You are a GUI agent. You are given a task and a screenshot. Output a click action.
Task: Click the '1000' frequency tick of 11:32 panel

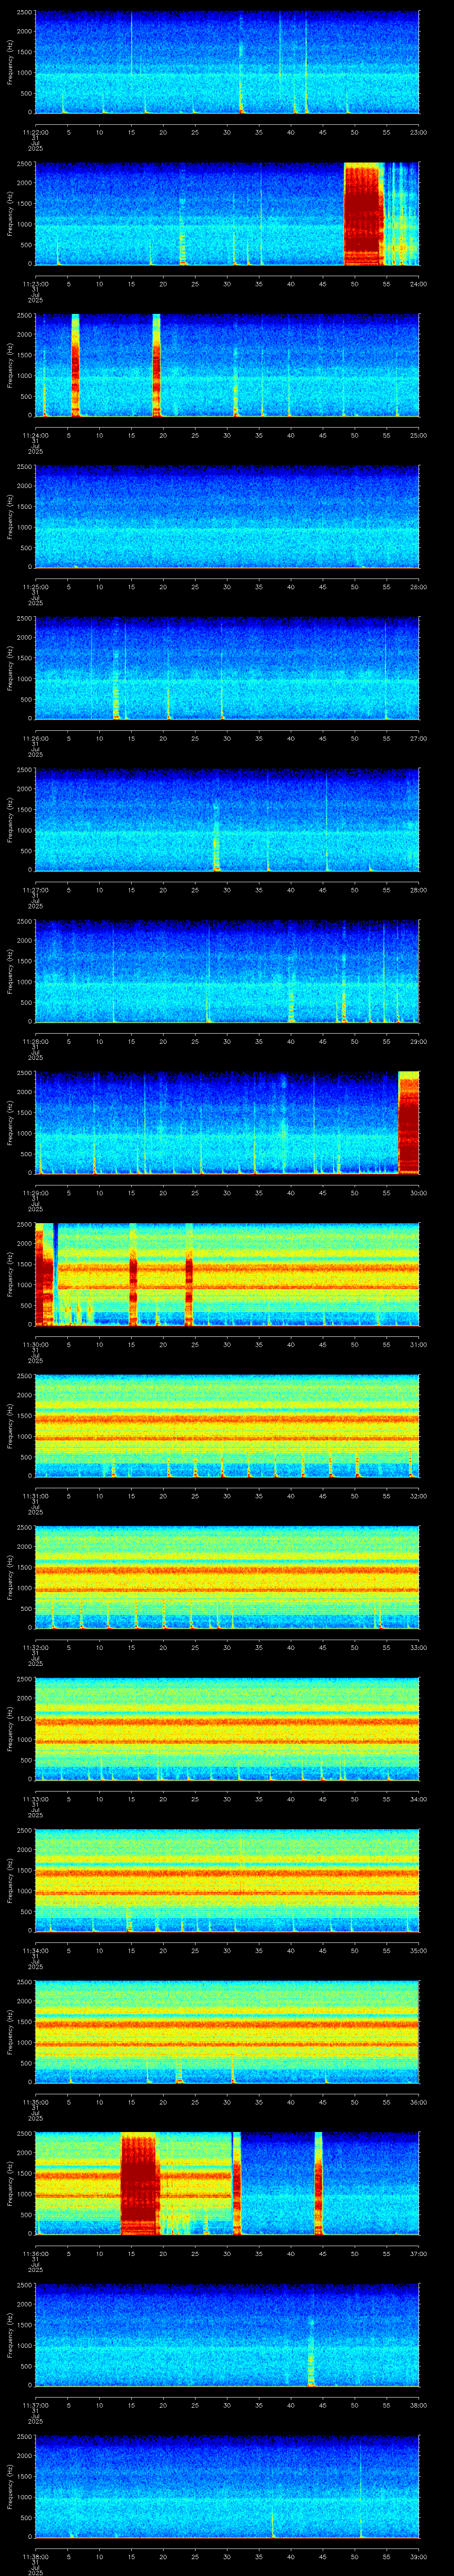24,1588
